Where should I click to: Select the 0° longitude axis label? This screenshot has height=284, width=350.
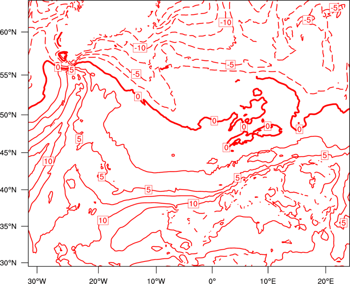(x=212, y=281)
